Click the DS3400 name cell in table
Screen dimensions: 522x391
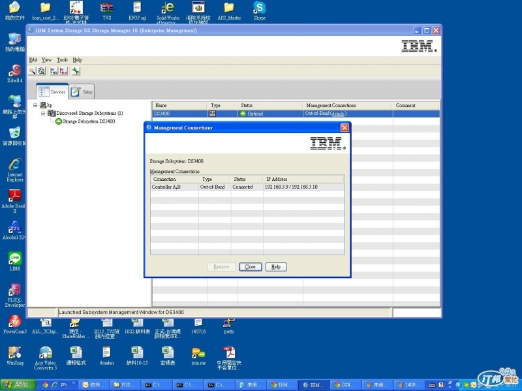click(x=179, y=114)
